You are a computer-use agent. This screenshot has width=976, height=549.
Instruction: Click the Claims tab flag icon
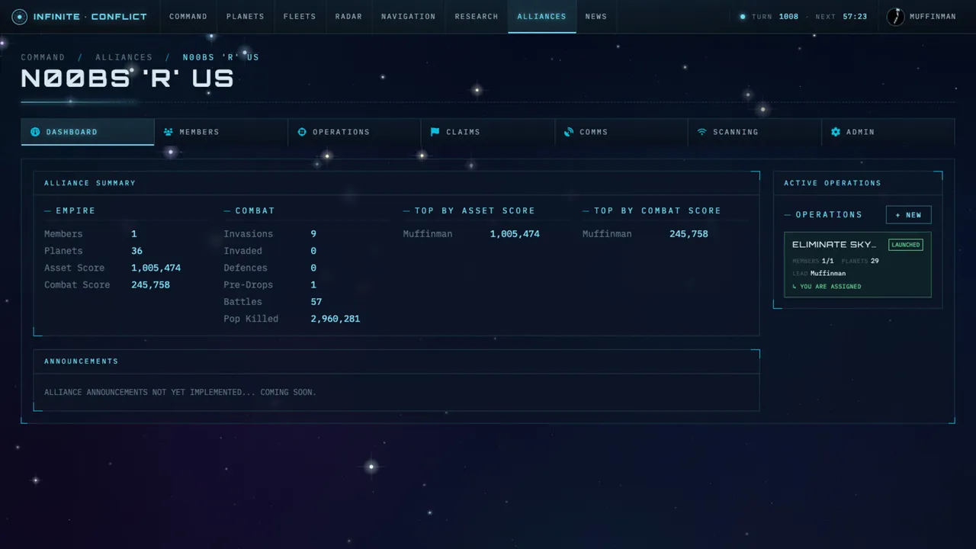(435, 132)
